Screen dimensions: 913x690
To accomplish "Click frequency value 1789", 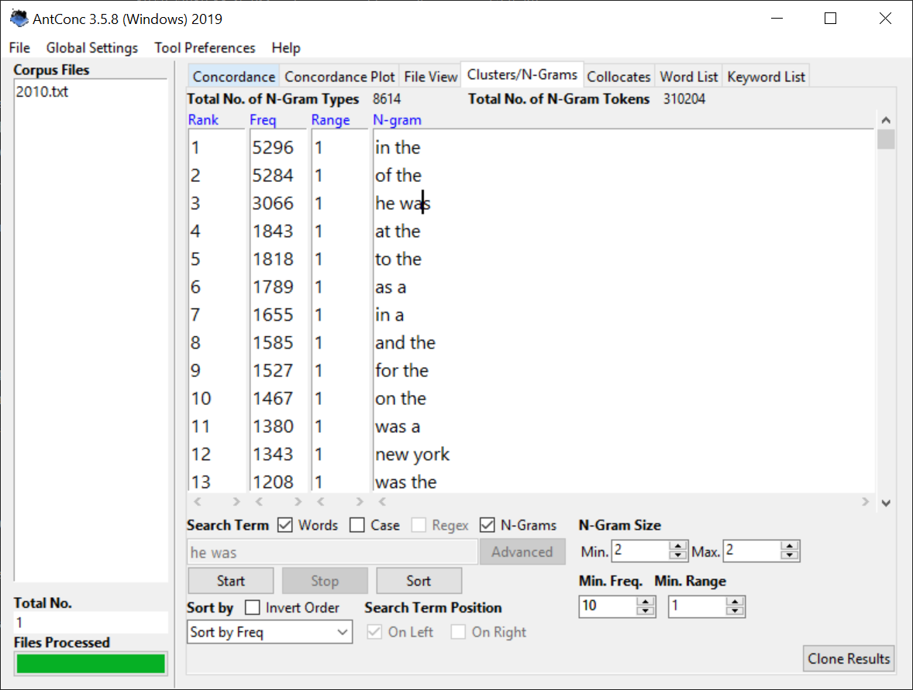I will (273, 287).
